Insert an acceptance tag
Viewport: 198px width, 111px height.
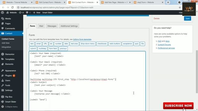(127, 44)
